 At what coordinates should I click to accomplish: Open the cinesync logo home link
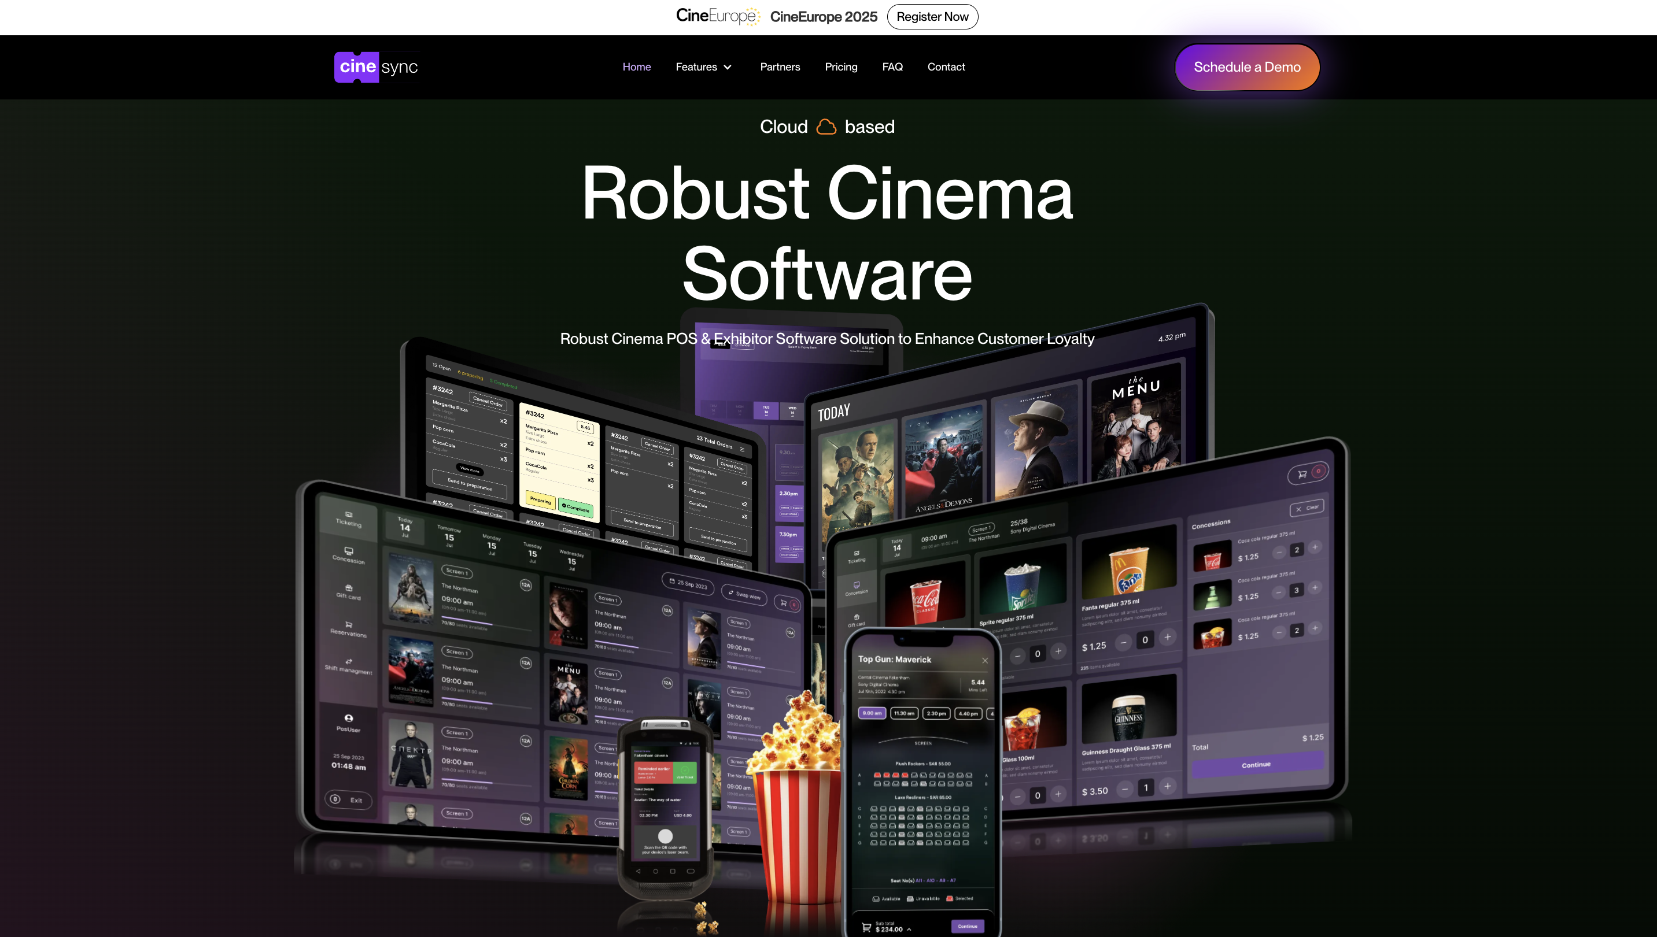pyautogui.click(x=377, y=67)
